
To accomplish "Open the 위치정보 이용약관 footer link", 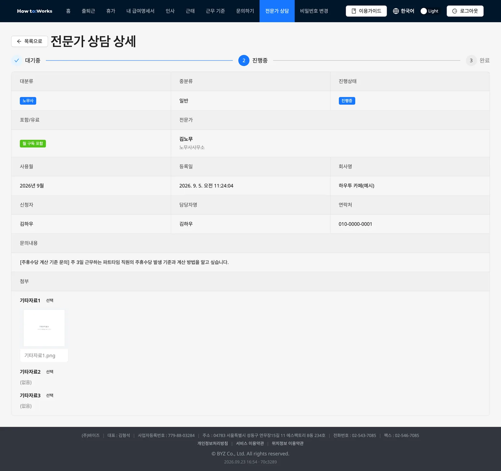I will click(x=288, y=443).
